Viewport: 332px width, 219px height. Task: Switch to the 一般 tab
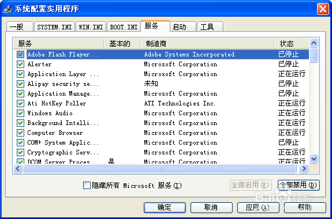click(x=20, y=27)
